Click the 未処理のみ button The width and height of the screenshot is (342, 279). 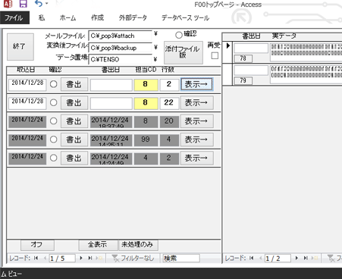[x=138, y=245]
